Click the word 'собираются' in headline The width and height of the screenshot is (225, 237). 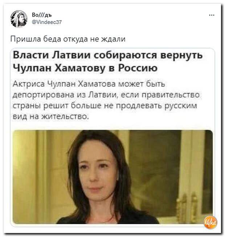126,55
